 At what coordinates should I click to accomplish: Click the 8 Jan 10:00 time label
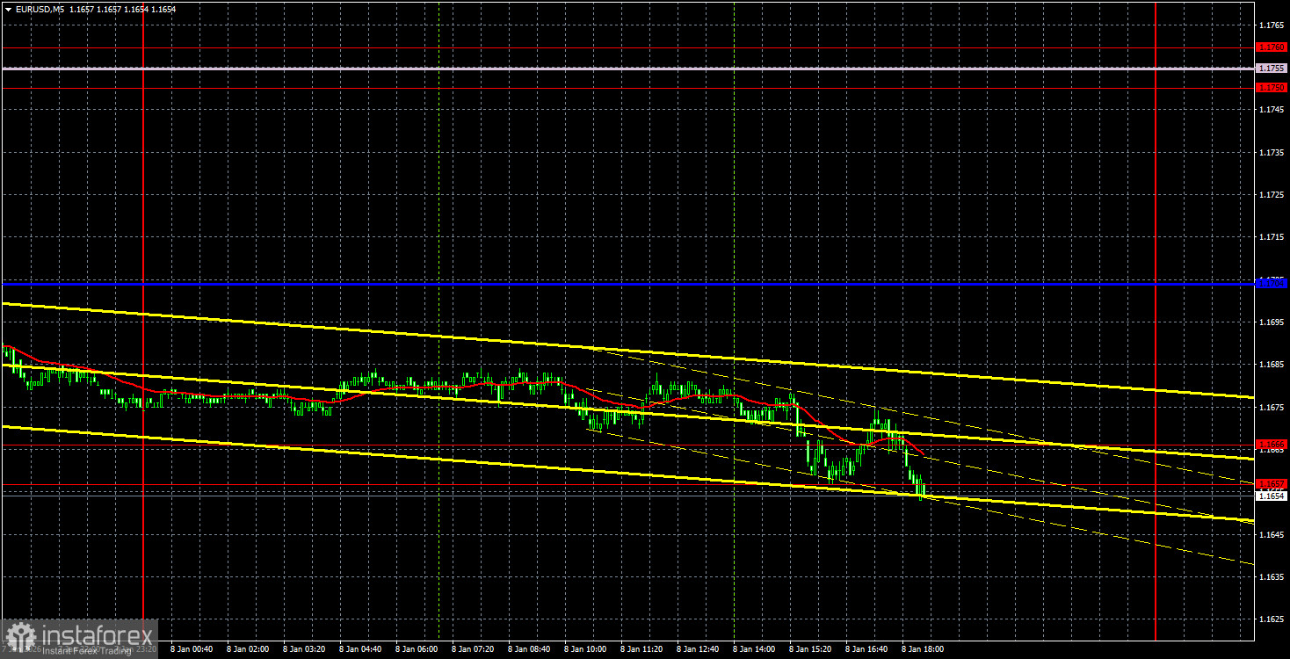click(585, 649)
